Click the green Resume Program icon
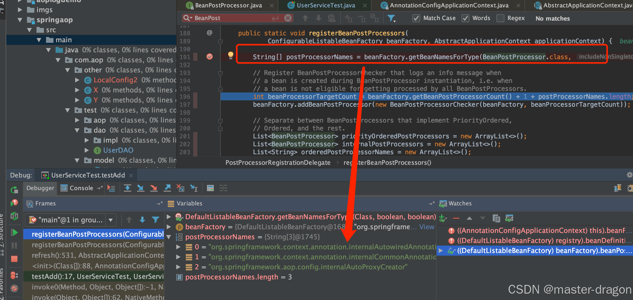Viewport: 633px width, 300px height. (x=14, y=233)
